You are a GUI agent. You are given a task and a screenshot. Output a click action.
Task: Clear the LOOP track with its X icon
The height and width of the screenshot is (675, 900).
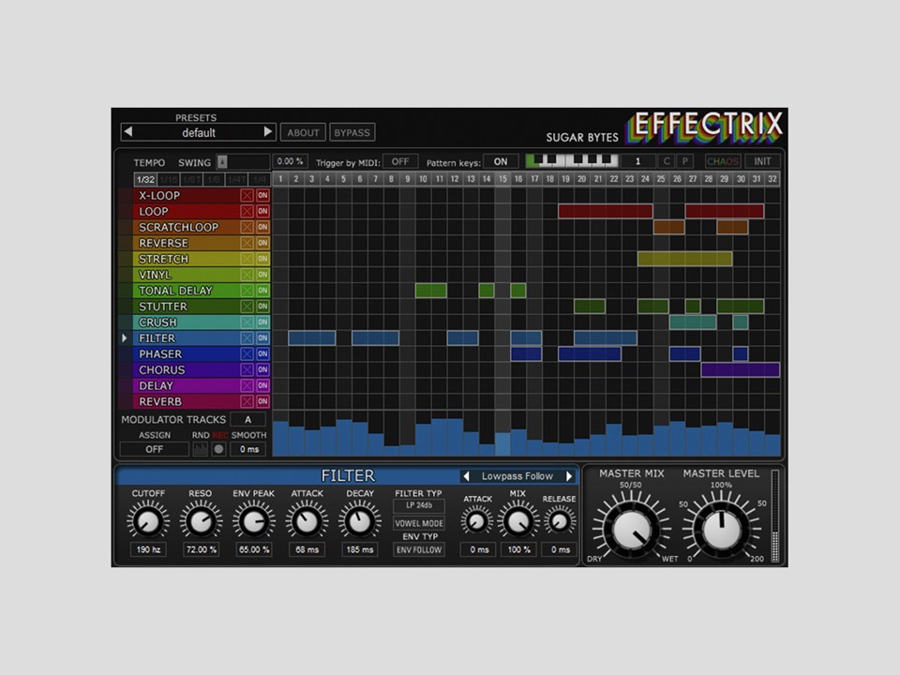247,211
